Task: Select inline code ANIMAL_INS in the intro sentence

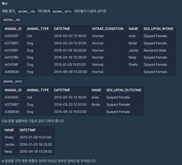Action: tap(27, 12)
